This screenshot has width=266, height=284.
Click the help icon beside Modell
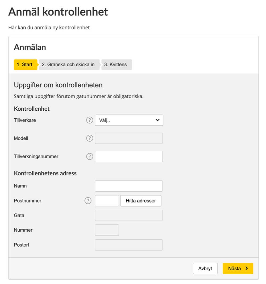click(x=89, y=138)
